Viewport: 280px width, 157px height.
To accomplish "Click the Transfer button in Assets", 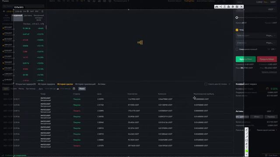I will coord(271,117).
